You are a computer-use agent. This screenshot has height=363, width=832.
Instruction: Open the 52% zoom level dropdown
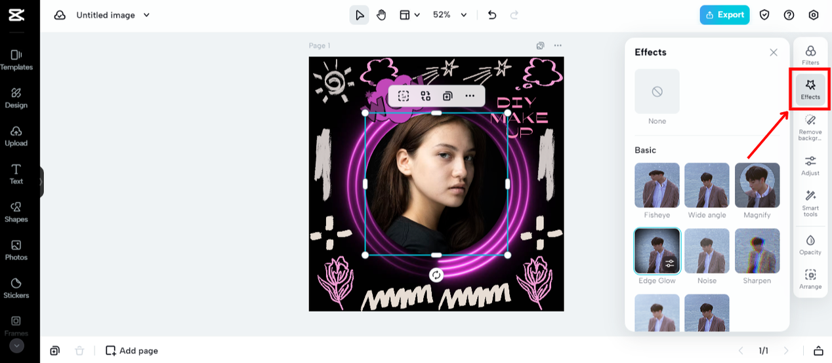(x=450, y=15)
